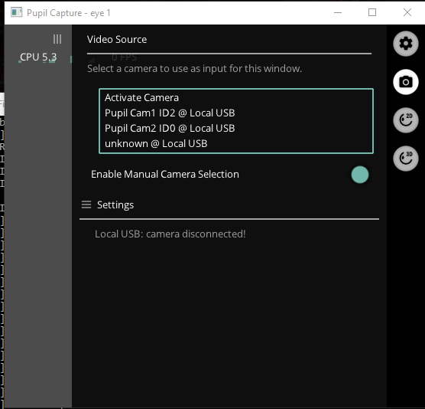425x409 pixels.
Task: Click the 0 FPS indicator text
Action: [124, 57]
